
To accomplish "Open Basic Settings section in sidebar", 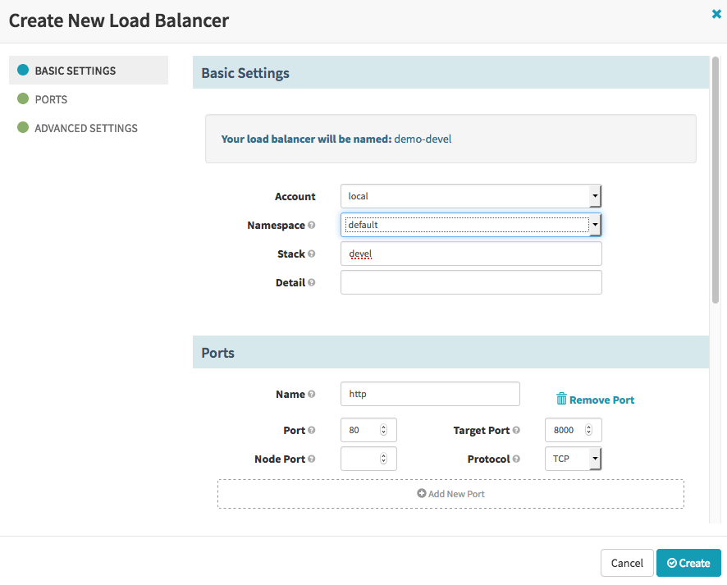I will tap(88, 71).
